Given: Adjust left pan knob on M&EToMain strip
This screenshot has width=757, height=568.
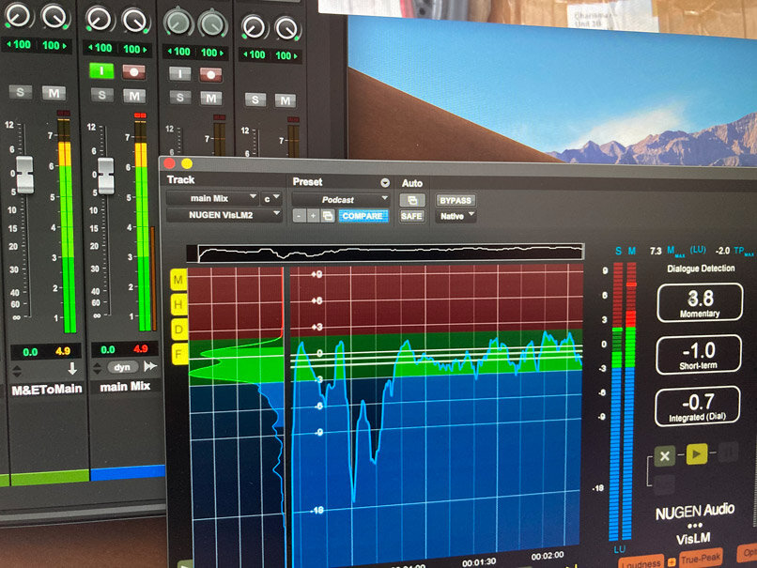Looking at the screenshot, I should click(18, 15).
